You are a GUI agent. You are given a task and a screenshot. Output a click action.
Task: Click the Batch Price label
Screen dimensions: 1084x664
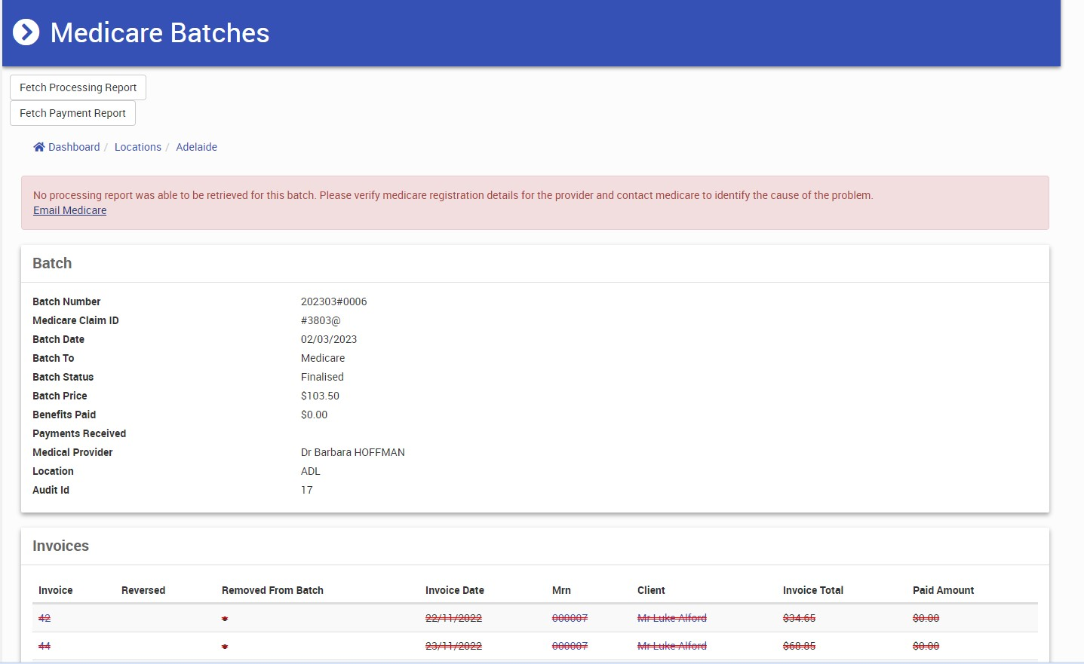click(x=60, y=396)
